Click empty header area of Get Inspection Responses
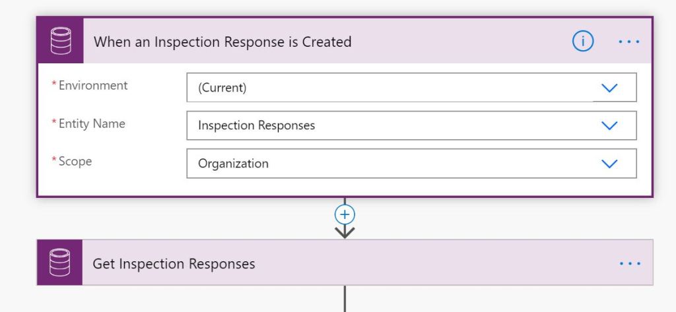This screenshot has width=676, height=312. coord(429,264)
